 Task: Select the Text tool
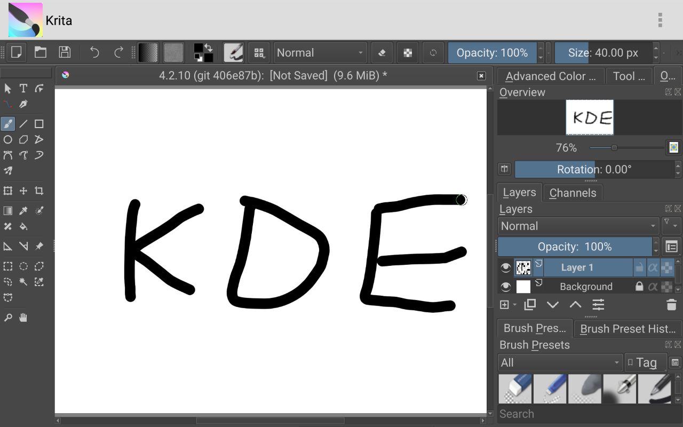[23, 88]
